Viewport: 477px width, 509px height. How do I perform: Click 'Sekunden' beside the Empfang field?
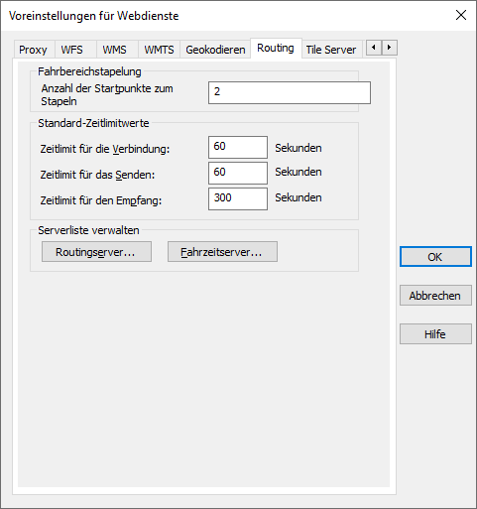click(x=298, y=197)
